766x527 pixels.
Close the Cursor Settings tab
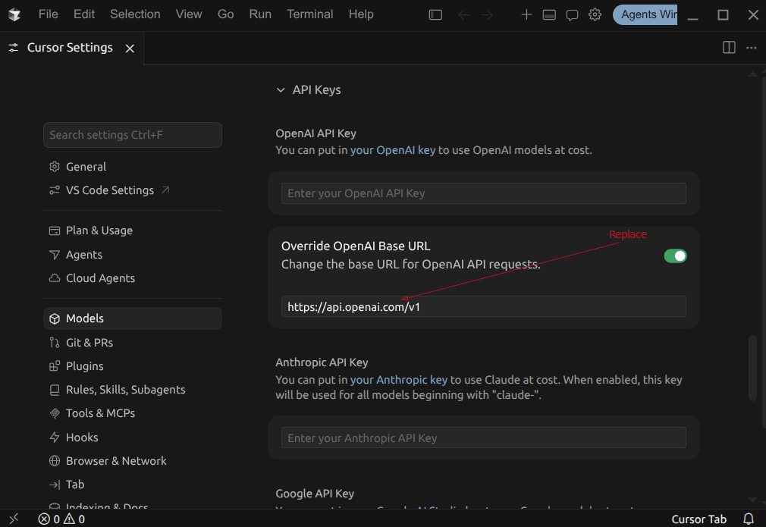130,49
